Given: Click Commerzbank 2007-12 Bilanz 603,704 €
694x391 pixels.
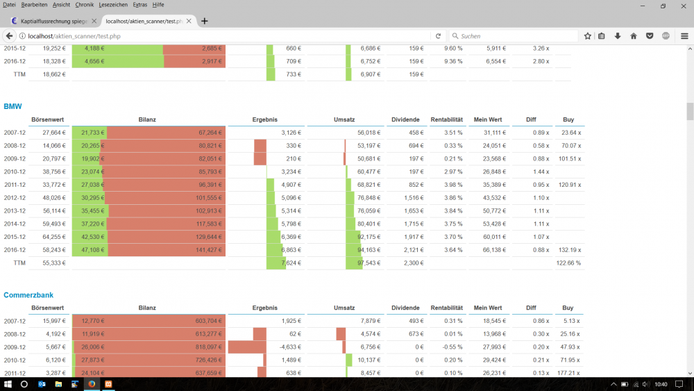Looking at the screenshot, I should pyautogui.click(x=209, y=321).
